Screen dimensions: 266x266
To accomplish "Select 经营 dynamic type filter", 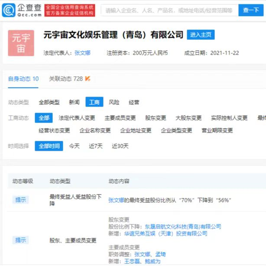I will (x=134, y=102).
